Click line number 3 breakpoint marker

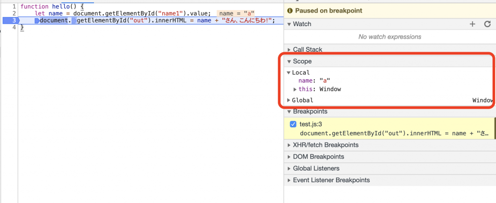click(11, 20)
